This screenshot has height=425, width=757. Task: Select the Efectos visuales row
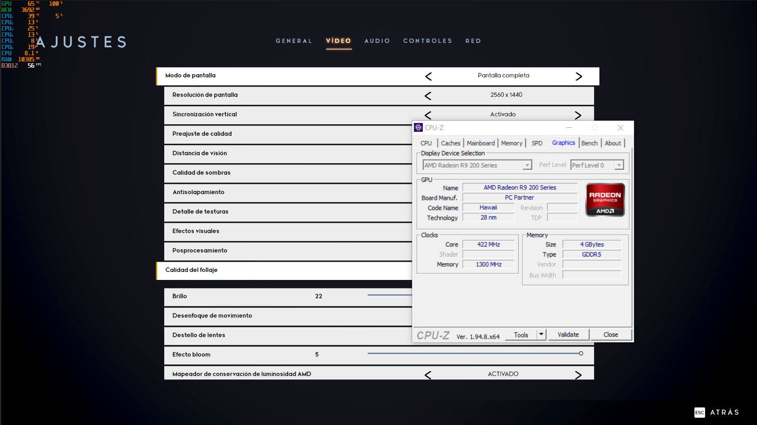coord(288,231)
